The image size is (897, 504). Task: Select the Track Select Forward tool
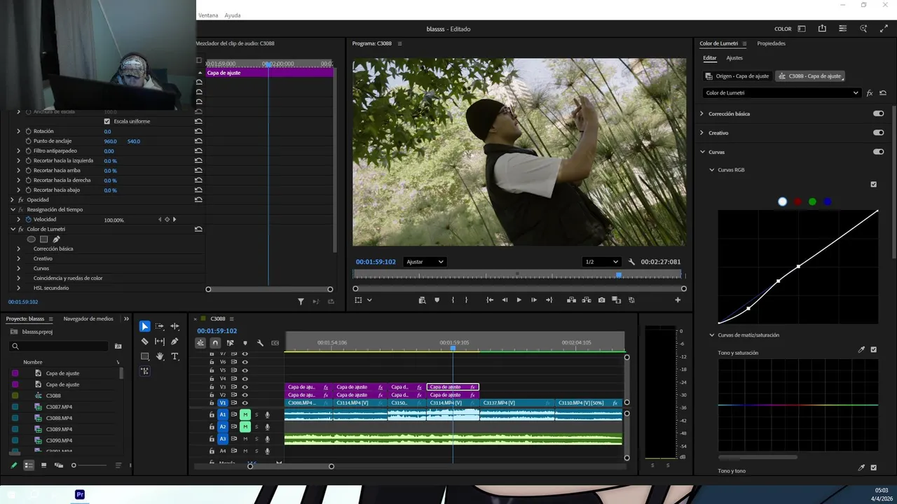[160, 326]
